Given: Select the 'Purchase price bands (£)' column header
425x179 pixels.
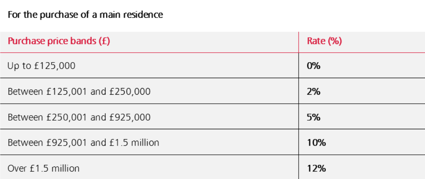Looking at the screenshot, I should pos(59,42).
